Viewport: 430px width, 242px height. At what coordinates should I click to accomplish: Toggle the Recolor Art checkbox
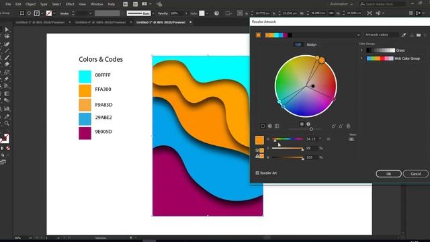tap(257, 173)
